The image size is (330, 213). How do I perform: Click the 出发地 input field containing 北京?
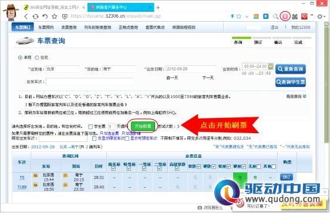pyautogui.click(x=63, y=69)
